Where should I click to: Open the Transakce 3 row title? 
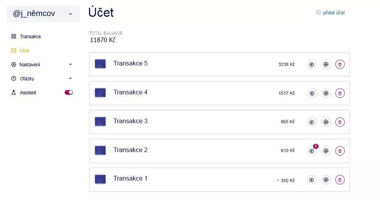tap(130, 121)
